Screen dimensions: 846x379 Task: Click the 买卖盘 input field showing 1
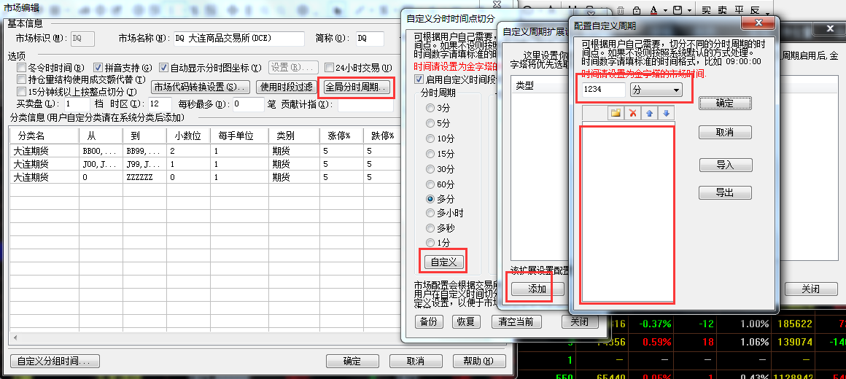pyautogui.click(x=77, y=103)
